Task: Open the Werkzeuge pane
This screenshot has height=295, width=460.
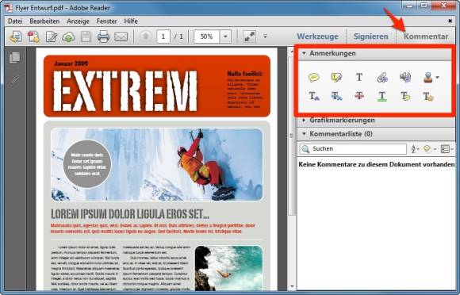Action: click(x=318, y=36)
